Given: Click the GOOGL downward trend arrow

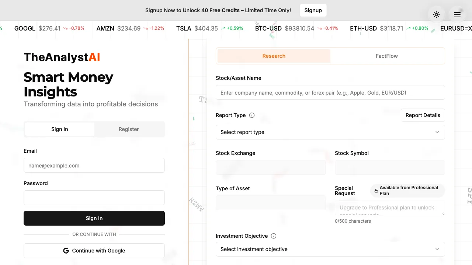Looking at the screenshot, I should [x=65, y=28].
